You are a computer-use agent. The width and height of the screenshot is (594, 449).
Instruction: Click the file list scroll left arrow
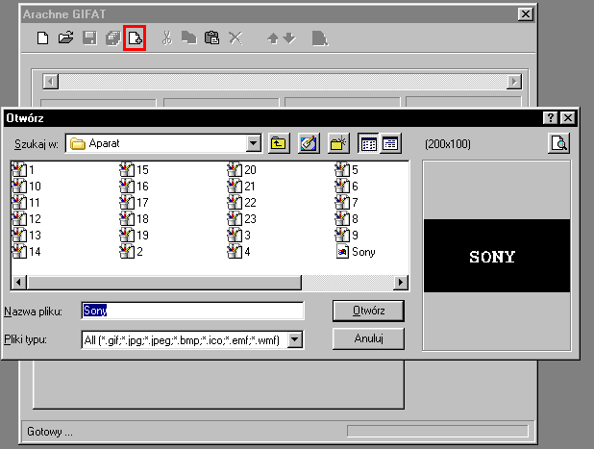[19, 283]
